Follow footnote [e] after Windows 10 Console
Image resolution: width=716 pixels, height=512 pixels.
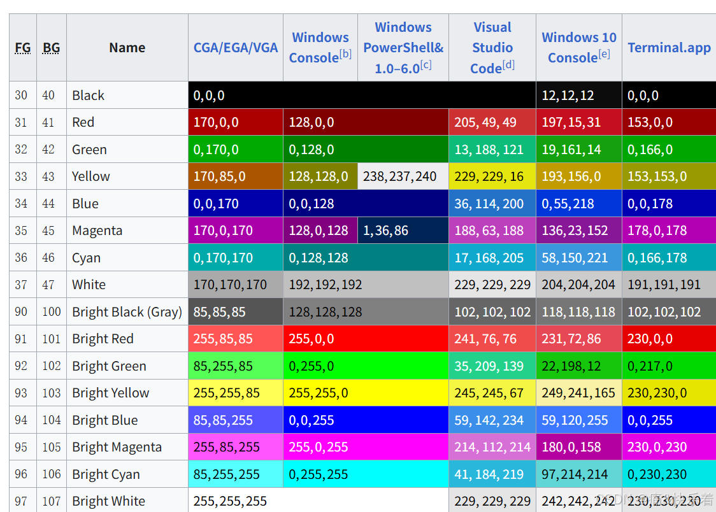click(604, 54)
